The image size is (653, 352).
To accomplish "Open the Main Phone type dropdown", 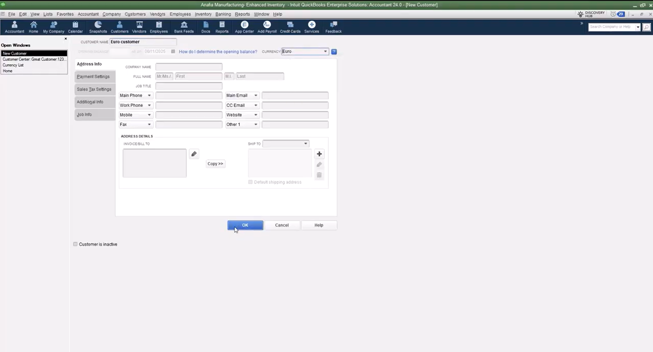I will coord(149,95).
